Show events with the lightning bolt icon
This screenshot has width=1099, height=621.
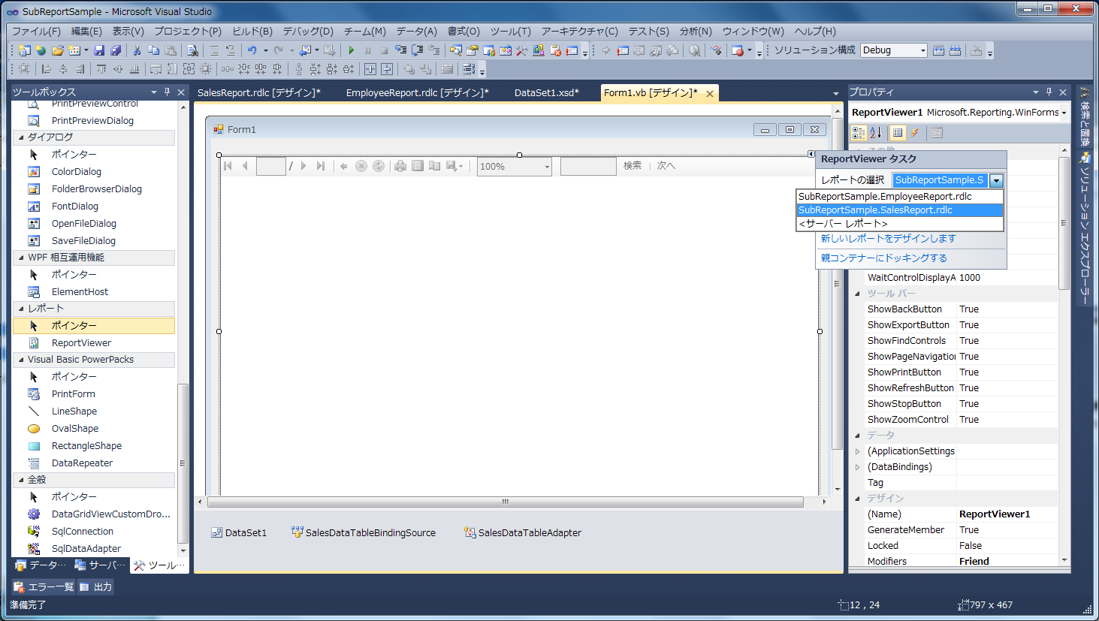pyautogui.click(x=915, y=133)
